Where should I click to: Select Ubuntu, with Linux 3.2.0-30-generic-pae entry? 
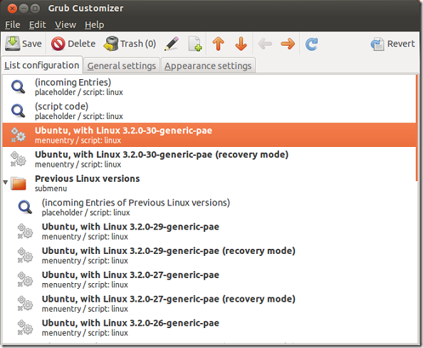(209, 135)
